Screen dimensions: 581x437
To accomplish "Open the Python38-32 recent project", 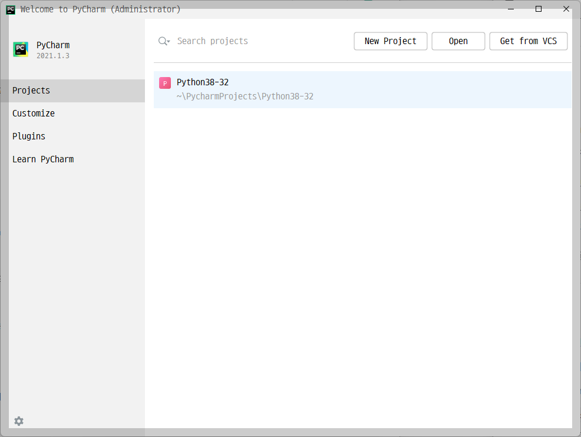I will coord(363,89).
